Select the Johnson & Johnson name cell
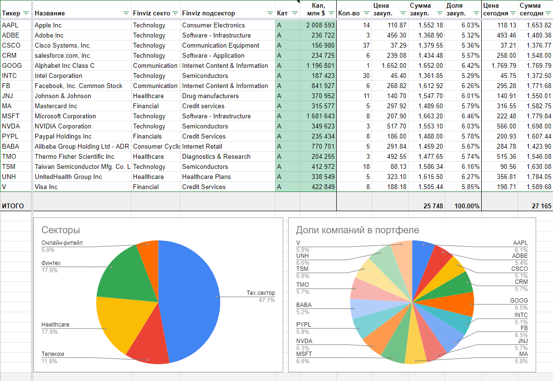 [x=82, y=96]
